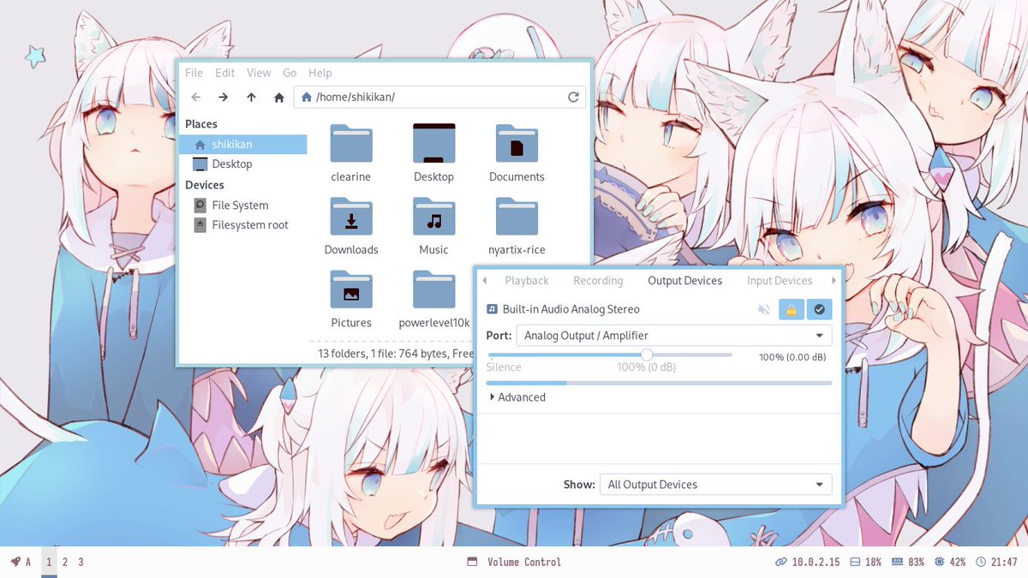Click the rocket launcher icon in panel
Viewport: 1028px width, 578px height.
[15, 562]
